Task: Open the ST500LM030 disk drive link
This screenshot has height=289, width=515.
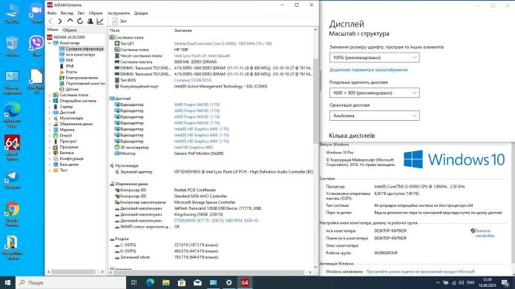Action: point(216,221)
